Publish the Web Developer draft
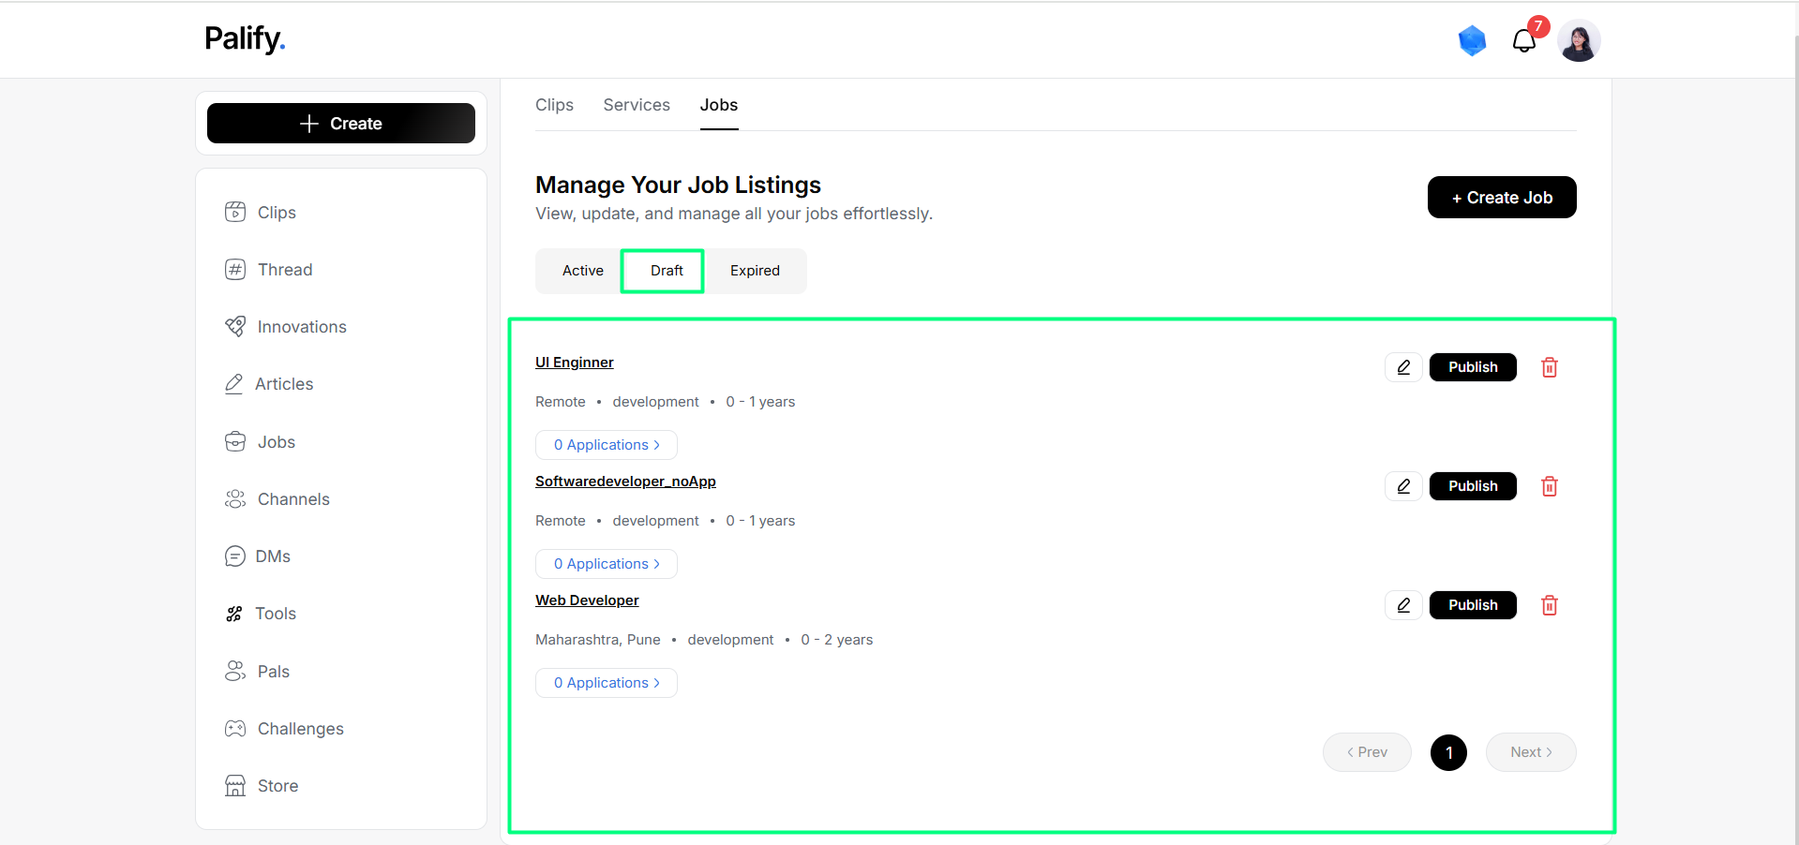 tap(1473, 605)
